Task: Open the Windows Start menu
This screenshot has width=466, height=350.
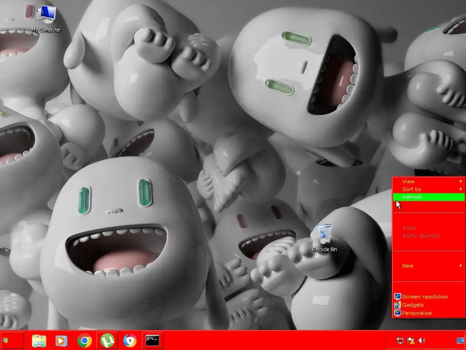Action: pyautogui.click(x=12, y=340)
